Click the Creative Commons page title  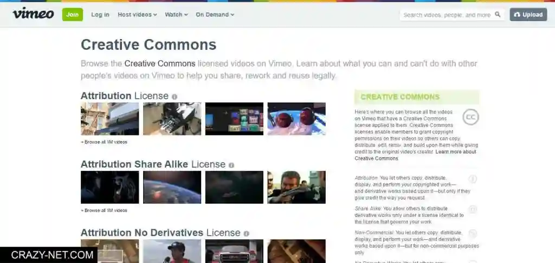149,45
